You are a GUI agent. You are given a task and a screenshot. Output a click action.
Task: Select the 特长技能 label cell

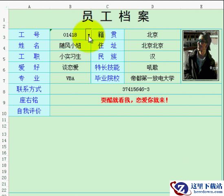108,67
